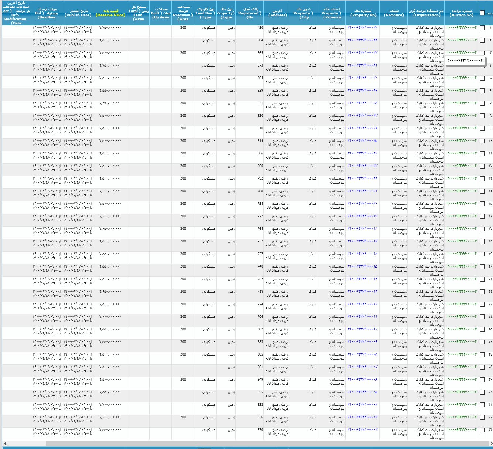Tick the select-all checkbox in header

482,13
